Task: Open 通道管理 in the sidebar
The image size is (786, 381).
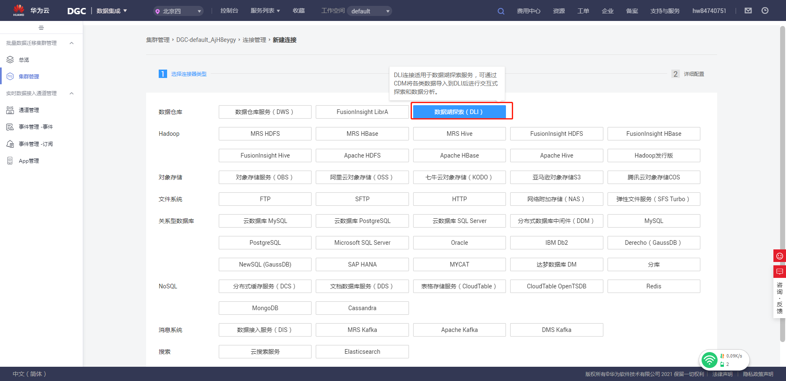Action: click(x=29, y=110)
